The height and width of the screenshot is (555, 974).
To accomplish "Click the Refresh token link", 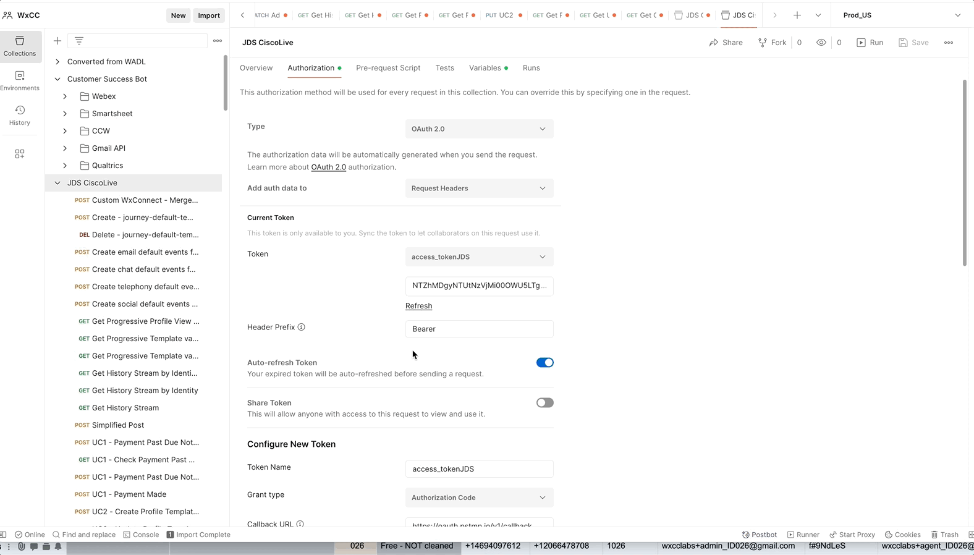I will click(x=418, y=306).
